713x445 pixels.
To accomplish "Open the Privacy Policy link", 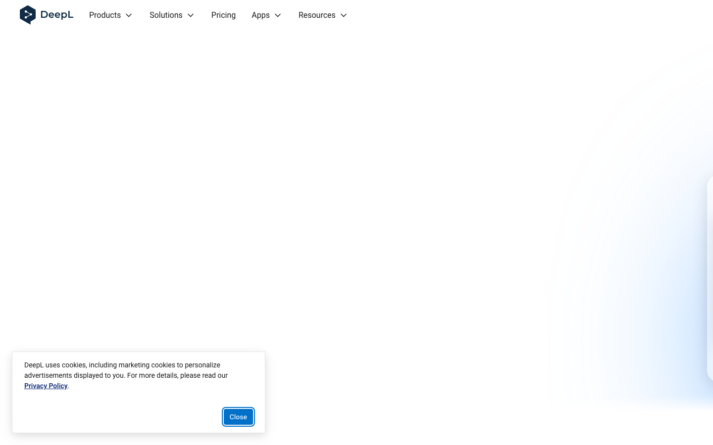I will tap(46, 386).
